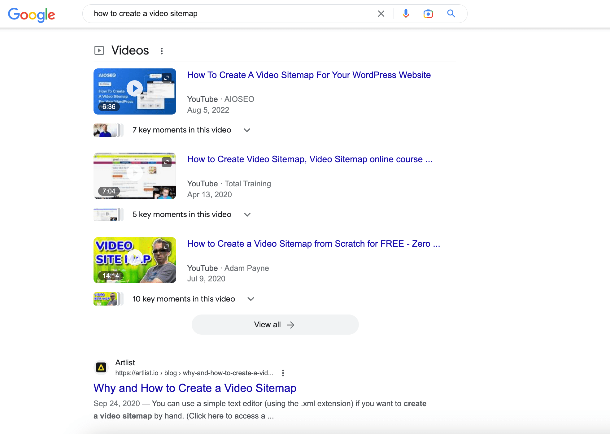Click the 10 key moments preview thumbnail
This screenshot has width=610, height=434.
108,299
